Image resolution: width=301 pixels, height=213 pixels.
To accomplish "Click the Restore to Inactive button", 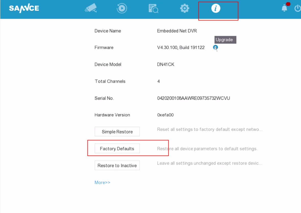I will coord(117,165).
